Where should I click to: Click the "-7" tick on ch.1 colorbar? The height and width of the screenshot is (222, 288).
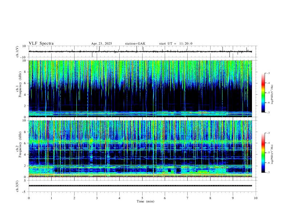(x=268, y=113)
